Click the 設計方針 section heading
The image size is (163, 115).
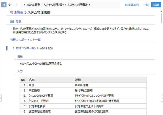coord(16,21)
